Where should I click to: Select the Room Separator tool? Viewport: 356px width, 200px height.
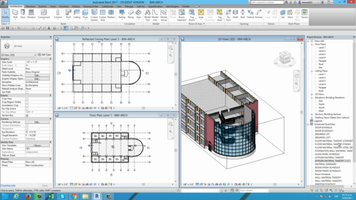click(181, 15)
